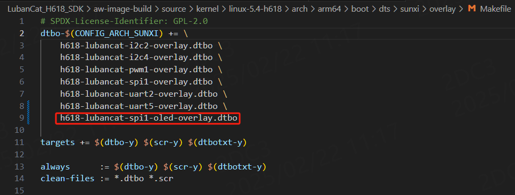Viewport: 515px width, 195px height.
Task: Click the SPDX-License-Identifier comment line
Action: (x=124, y=21)
